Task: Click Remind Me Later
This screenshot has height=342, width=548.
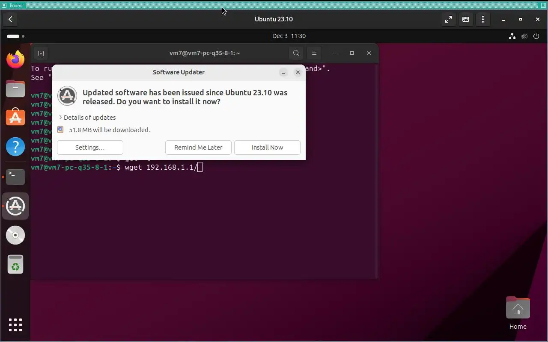Action: pos(198,147)
